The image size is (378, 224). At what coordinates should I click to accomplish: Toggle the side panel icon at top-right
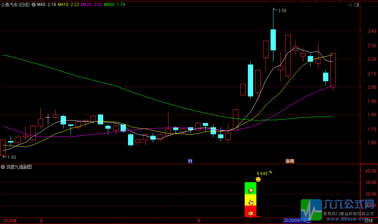click(x=357, y=5)
